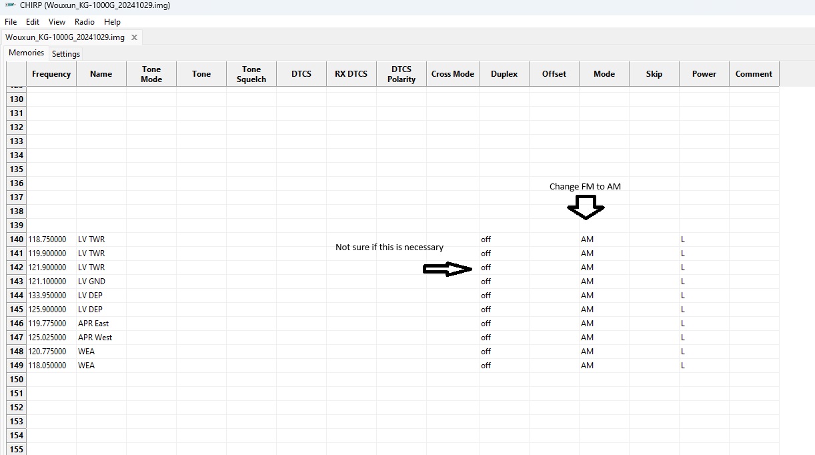
Task: Select the Mode cell for memory 140
Action: click(x=604, y=240)
